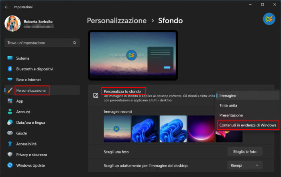Open App settings label
281x177 pixels.
click(x=20, y=101)
